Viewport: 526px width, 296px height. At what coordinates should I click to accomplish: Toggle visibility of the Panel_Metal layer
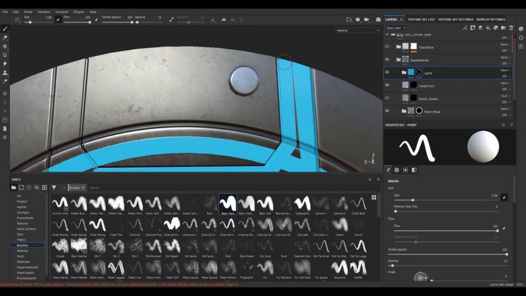pyautogui.click(x=387, y=111)
